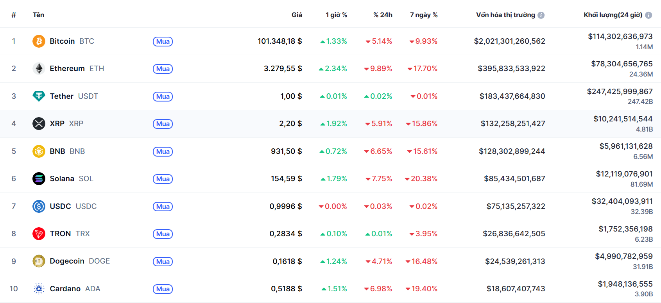Click the Bitcoin coin logo icon
Image resolution: width=661 pixels, height=303 pixels.
(39, 41)
